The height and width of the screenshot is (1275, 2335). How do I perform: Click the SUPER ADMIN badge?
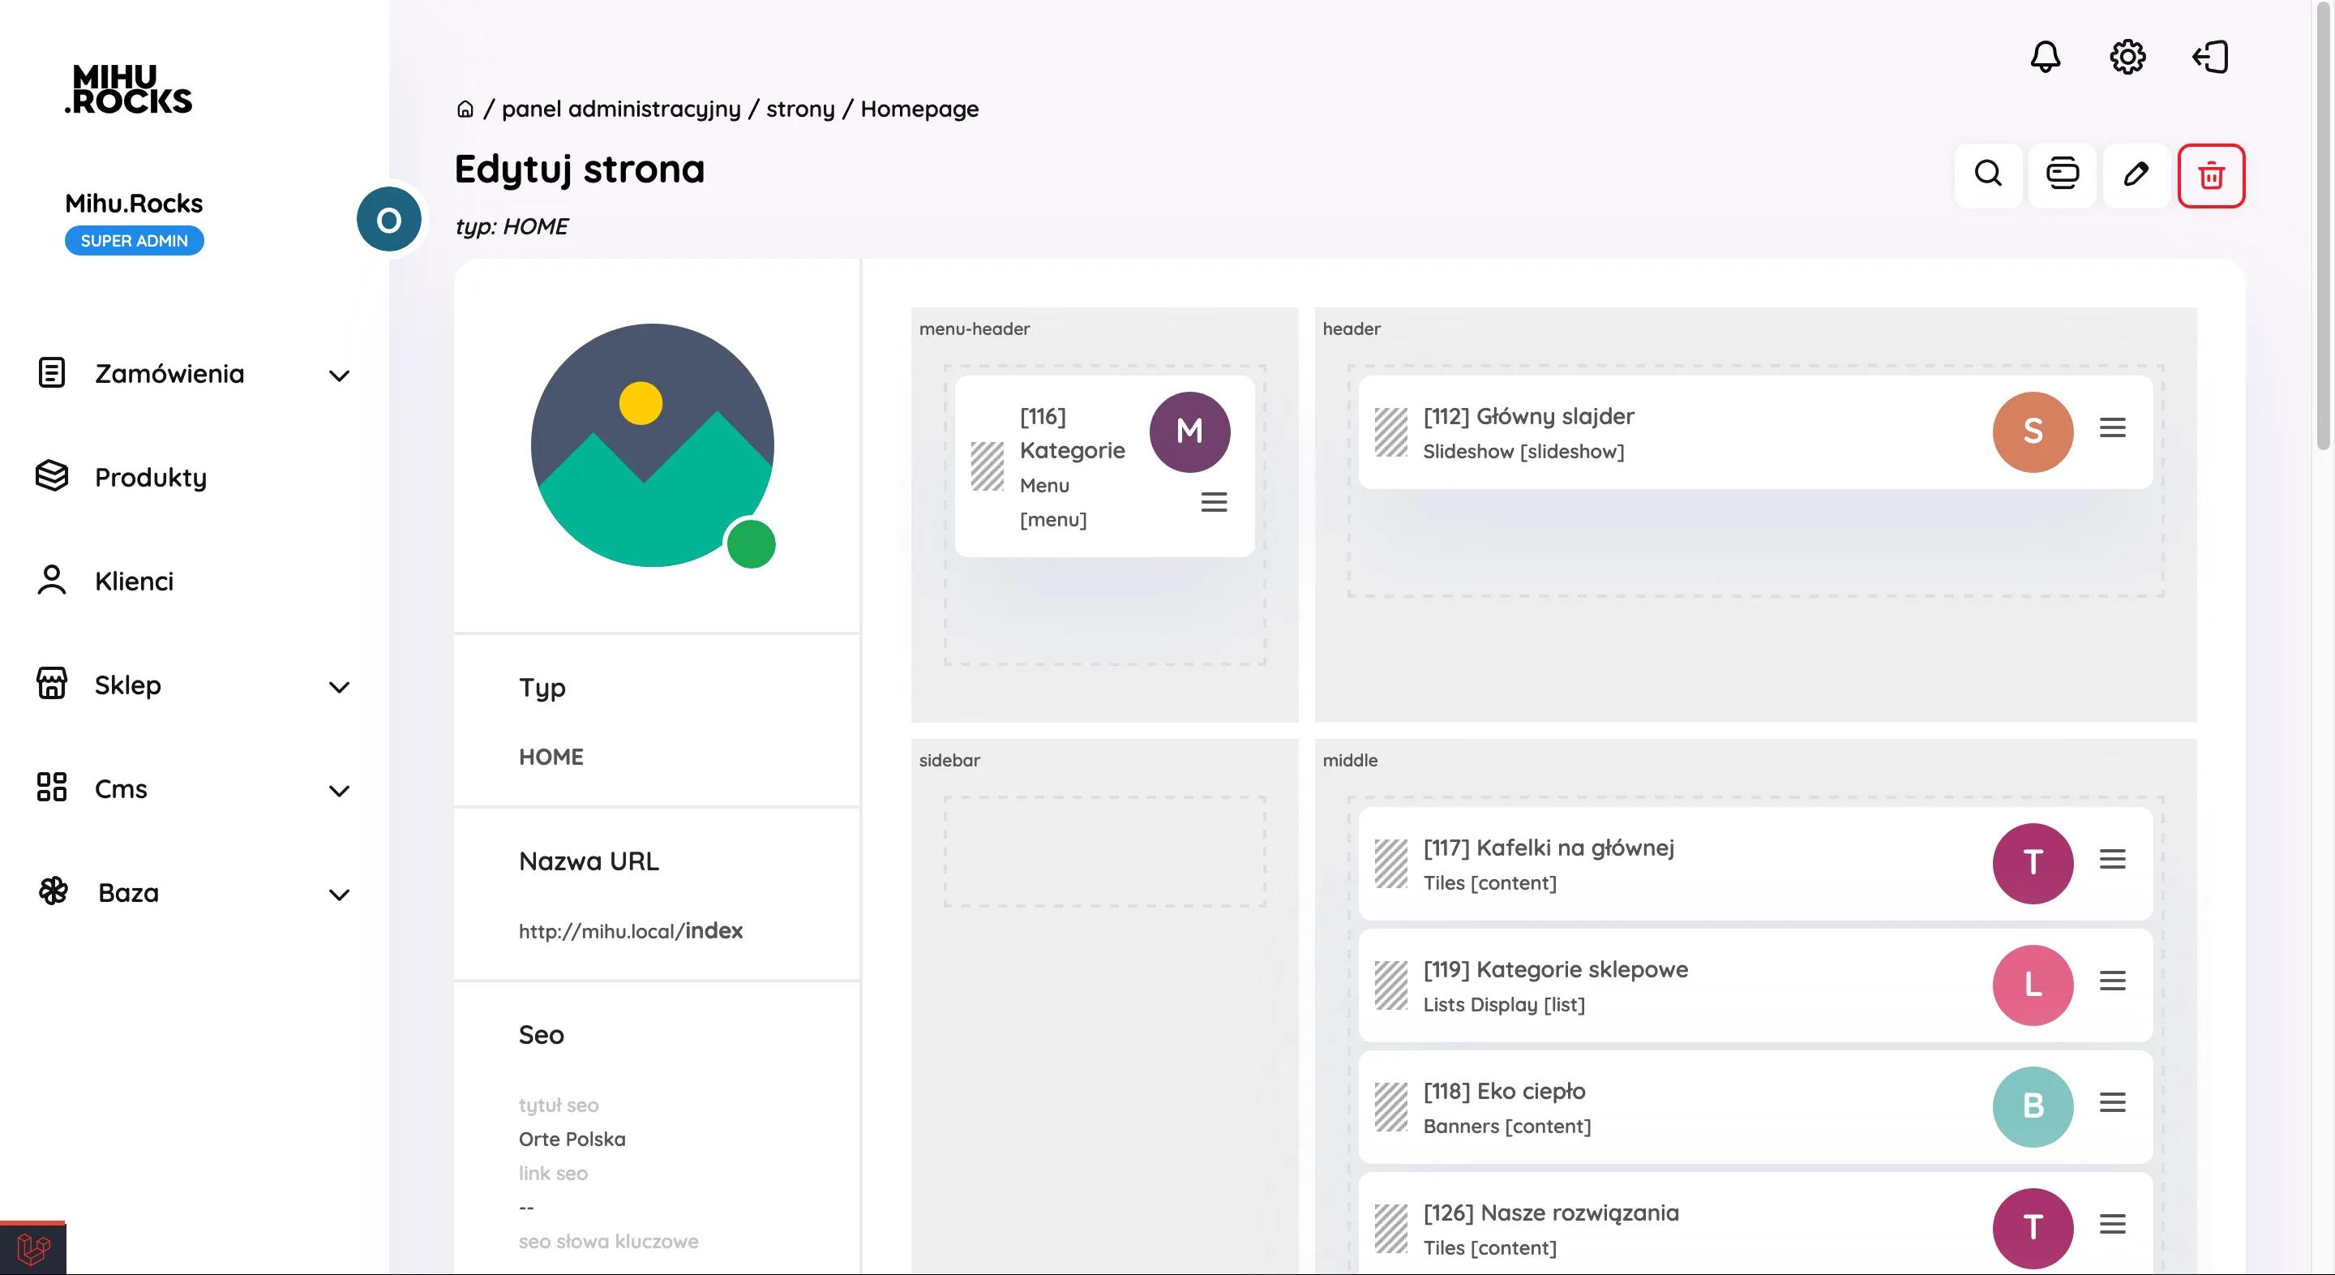point(134,240)
